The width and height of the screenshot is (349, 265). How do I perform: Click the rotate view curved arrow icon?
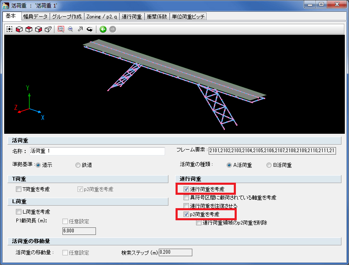[90, 29]
